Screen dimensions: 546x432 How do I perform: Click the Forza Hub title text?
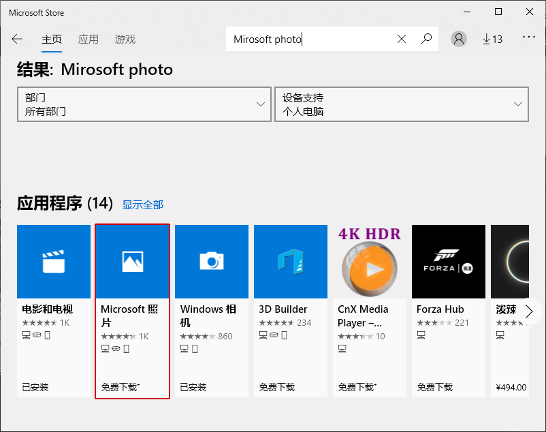click(440, 309)
